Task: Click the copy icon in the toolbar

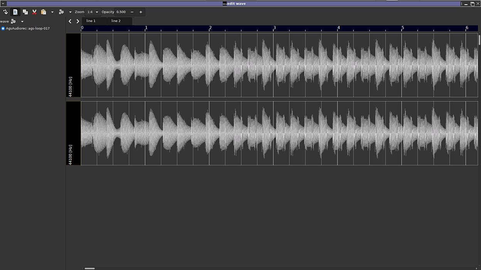Action: 25,12
